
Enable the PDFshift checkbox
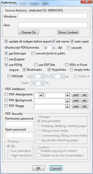[x=9, y=76]
